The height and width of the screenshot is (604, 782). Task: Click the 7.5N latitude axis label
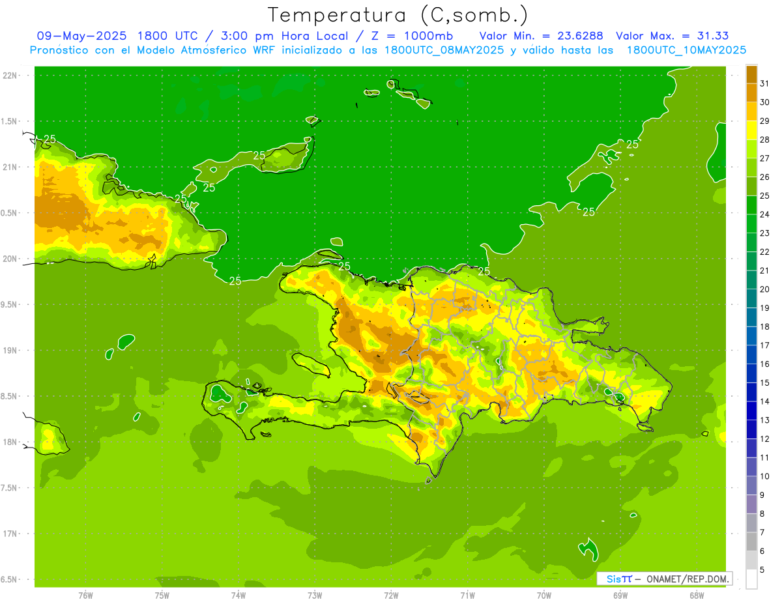[10, 488]
